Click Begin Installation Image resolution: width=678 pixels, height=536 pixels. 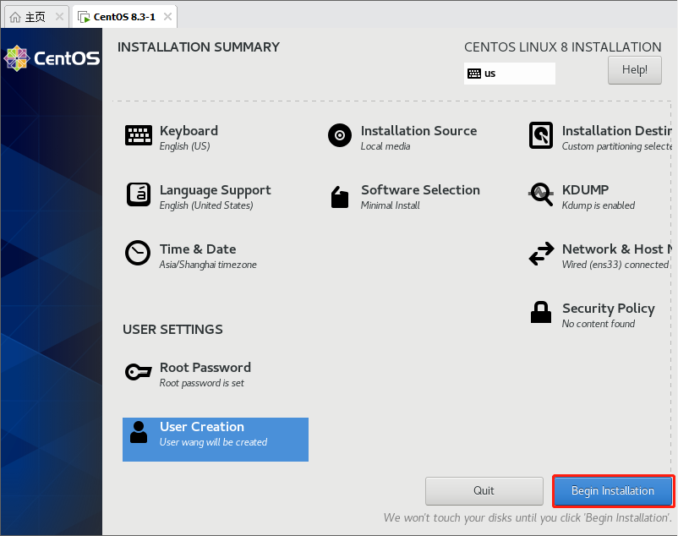(613, 491)
